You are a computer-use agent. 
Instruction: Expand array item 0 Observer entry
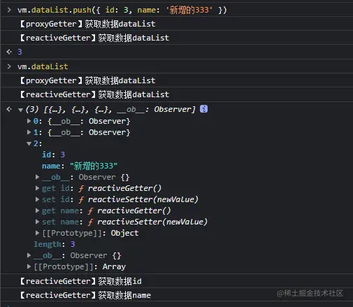pyautogui.click(x=29, y=121)
